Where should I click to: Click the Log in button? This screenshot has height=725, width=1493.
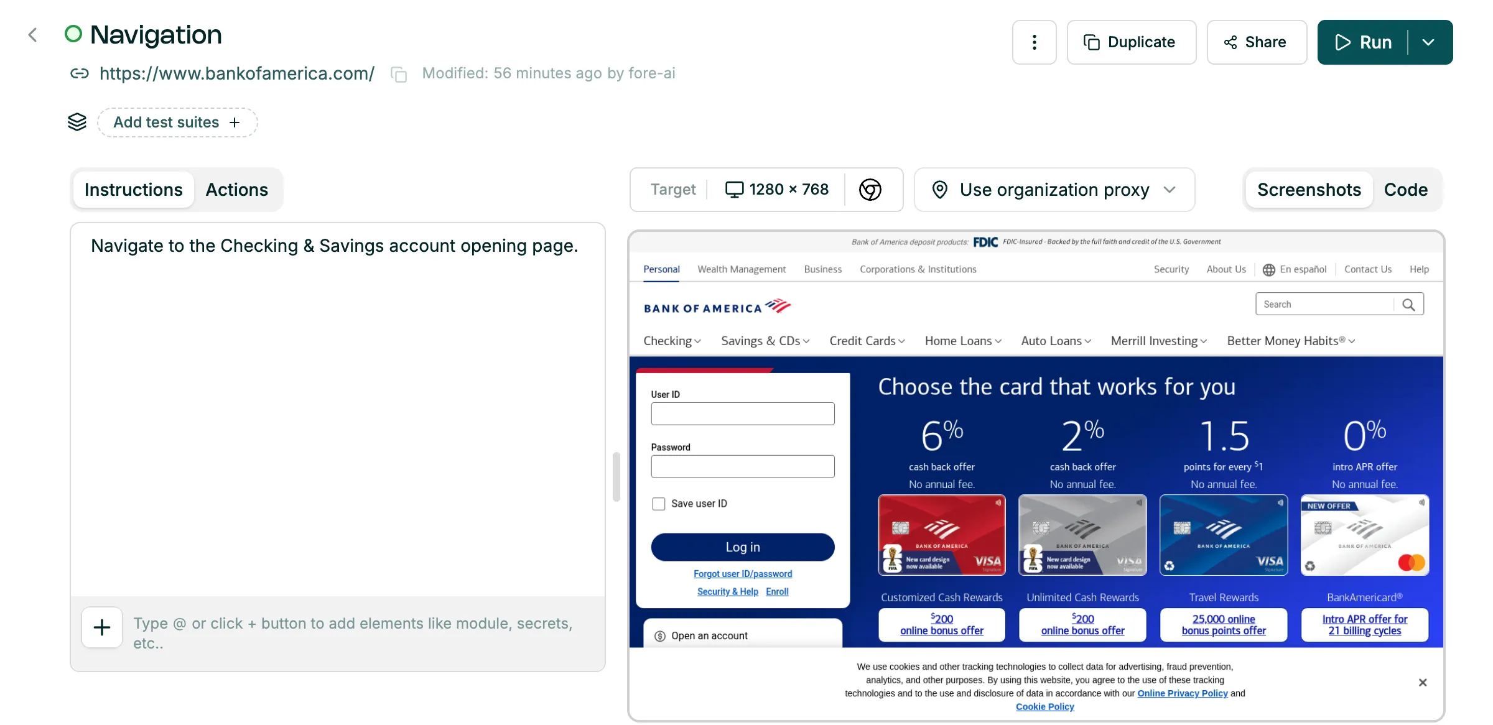[743, 547]
